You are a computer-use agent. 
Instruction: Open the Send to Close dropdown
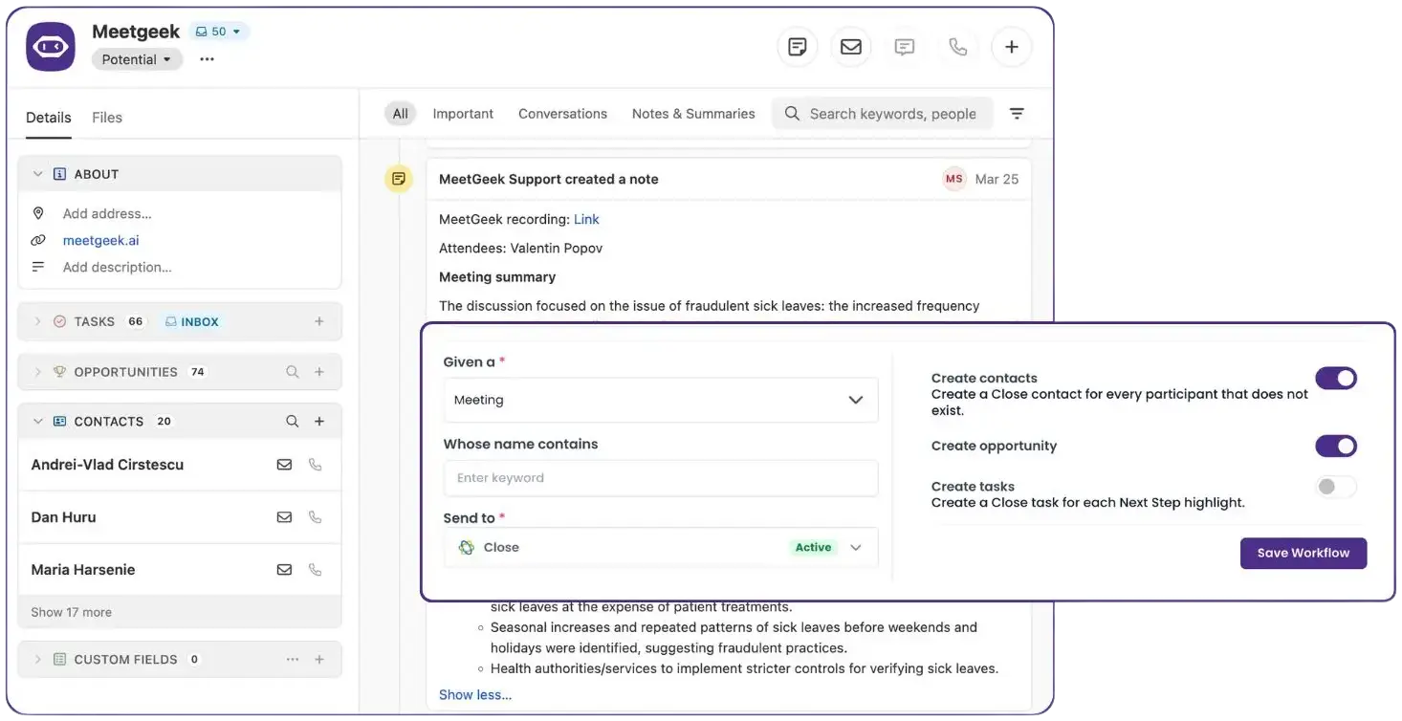point(661,548)
